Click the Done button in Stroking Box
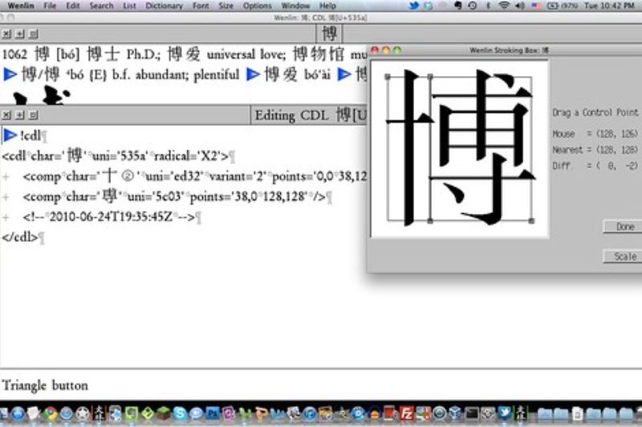 [625, 227]
